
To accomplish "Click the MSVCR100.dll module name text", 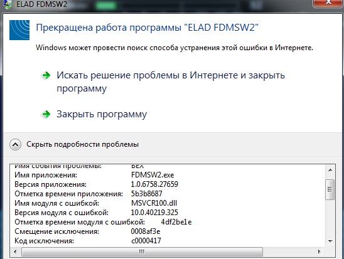I will 154,203.
